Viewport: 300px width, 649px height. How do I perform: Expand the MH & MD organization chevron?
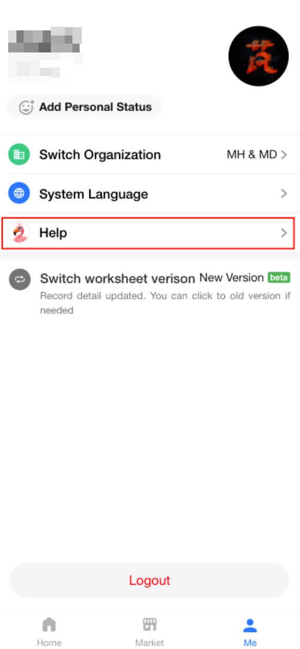[x=284, y=155]
